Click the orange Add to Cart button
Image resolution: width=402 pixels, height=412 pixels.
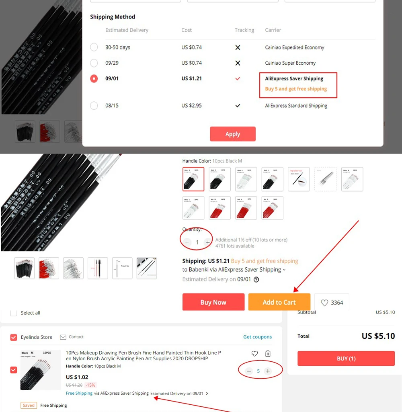coord(279,302)
